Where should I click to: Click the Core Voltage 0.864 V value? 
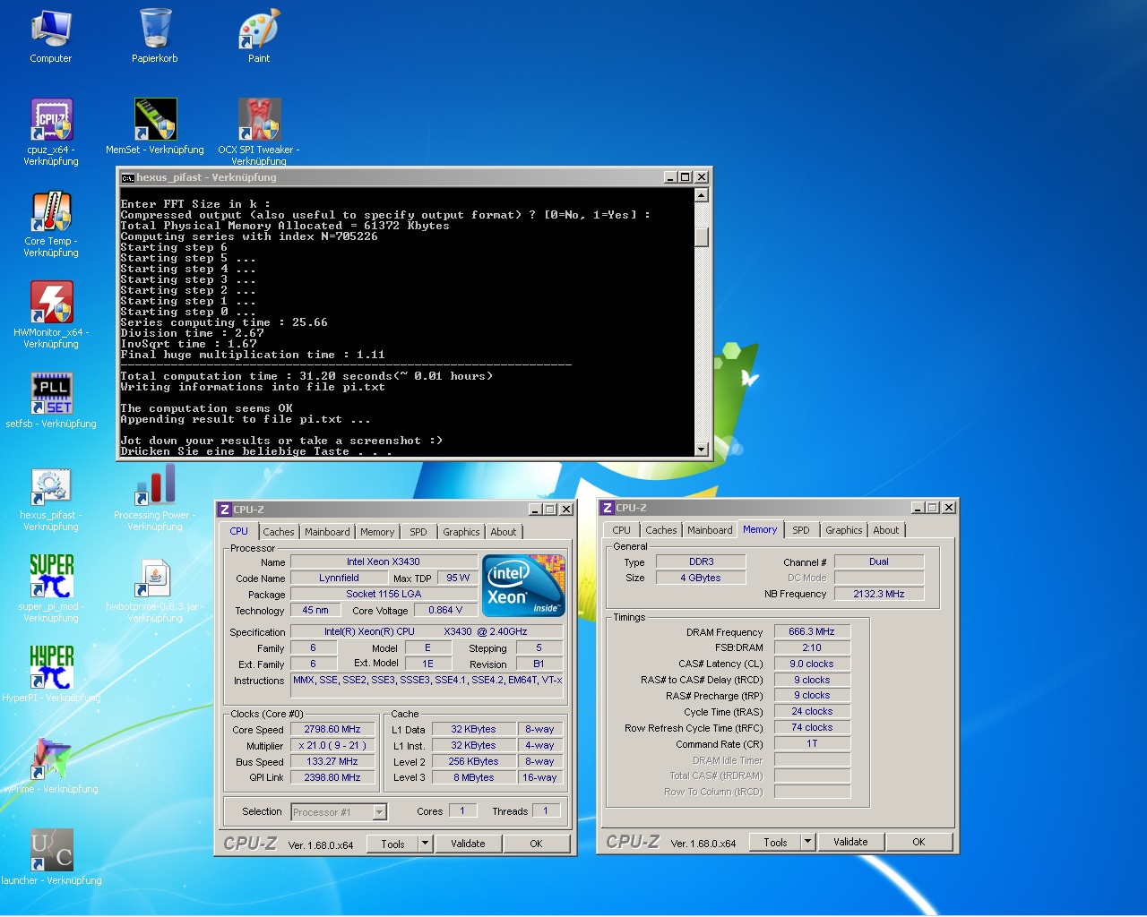445,610
